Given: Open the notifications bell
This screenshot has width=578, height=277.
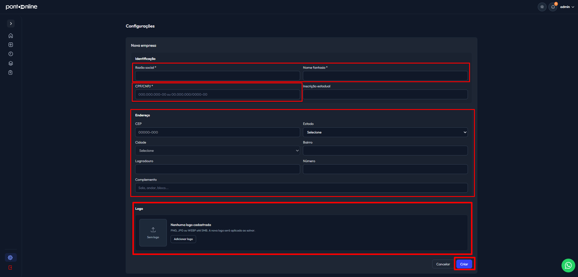Looking at the screenshot, I should (x=553, y=7).
